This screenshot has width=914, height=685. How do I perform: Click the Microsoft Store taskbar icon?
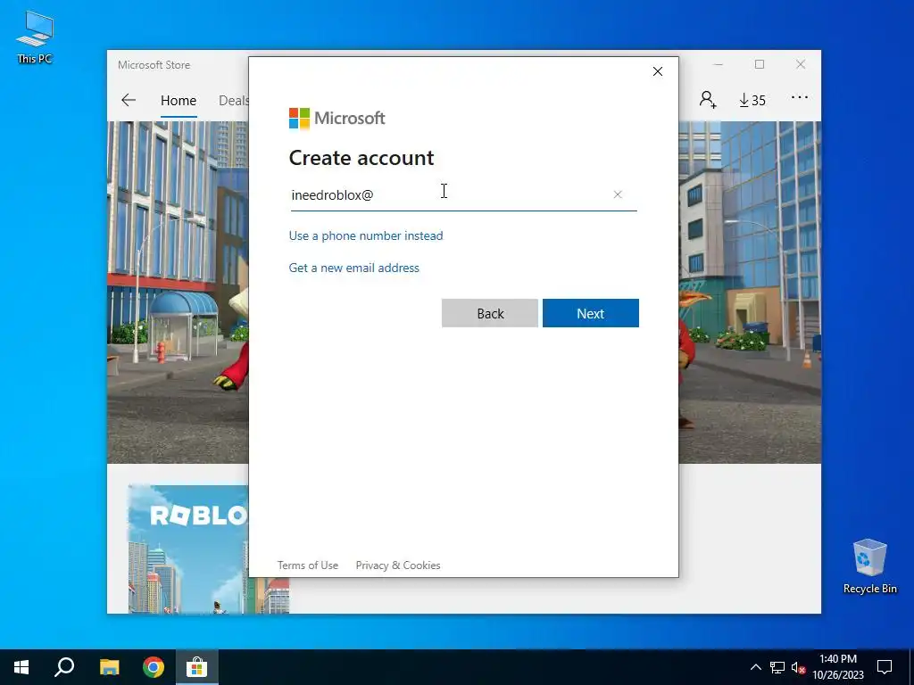[196, 667]
